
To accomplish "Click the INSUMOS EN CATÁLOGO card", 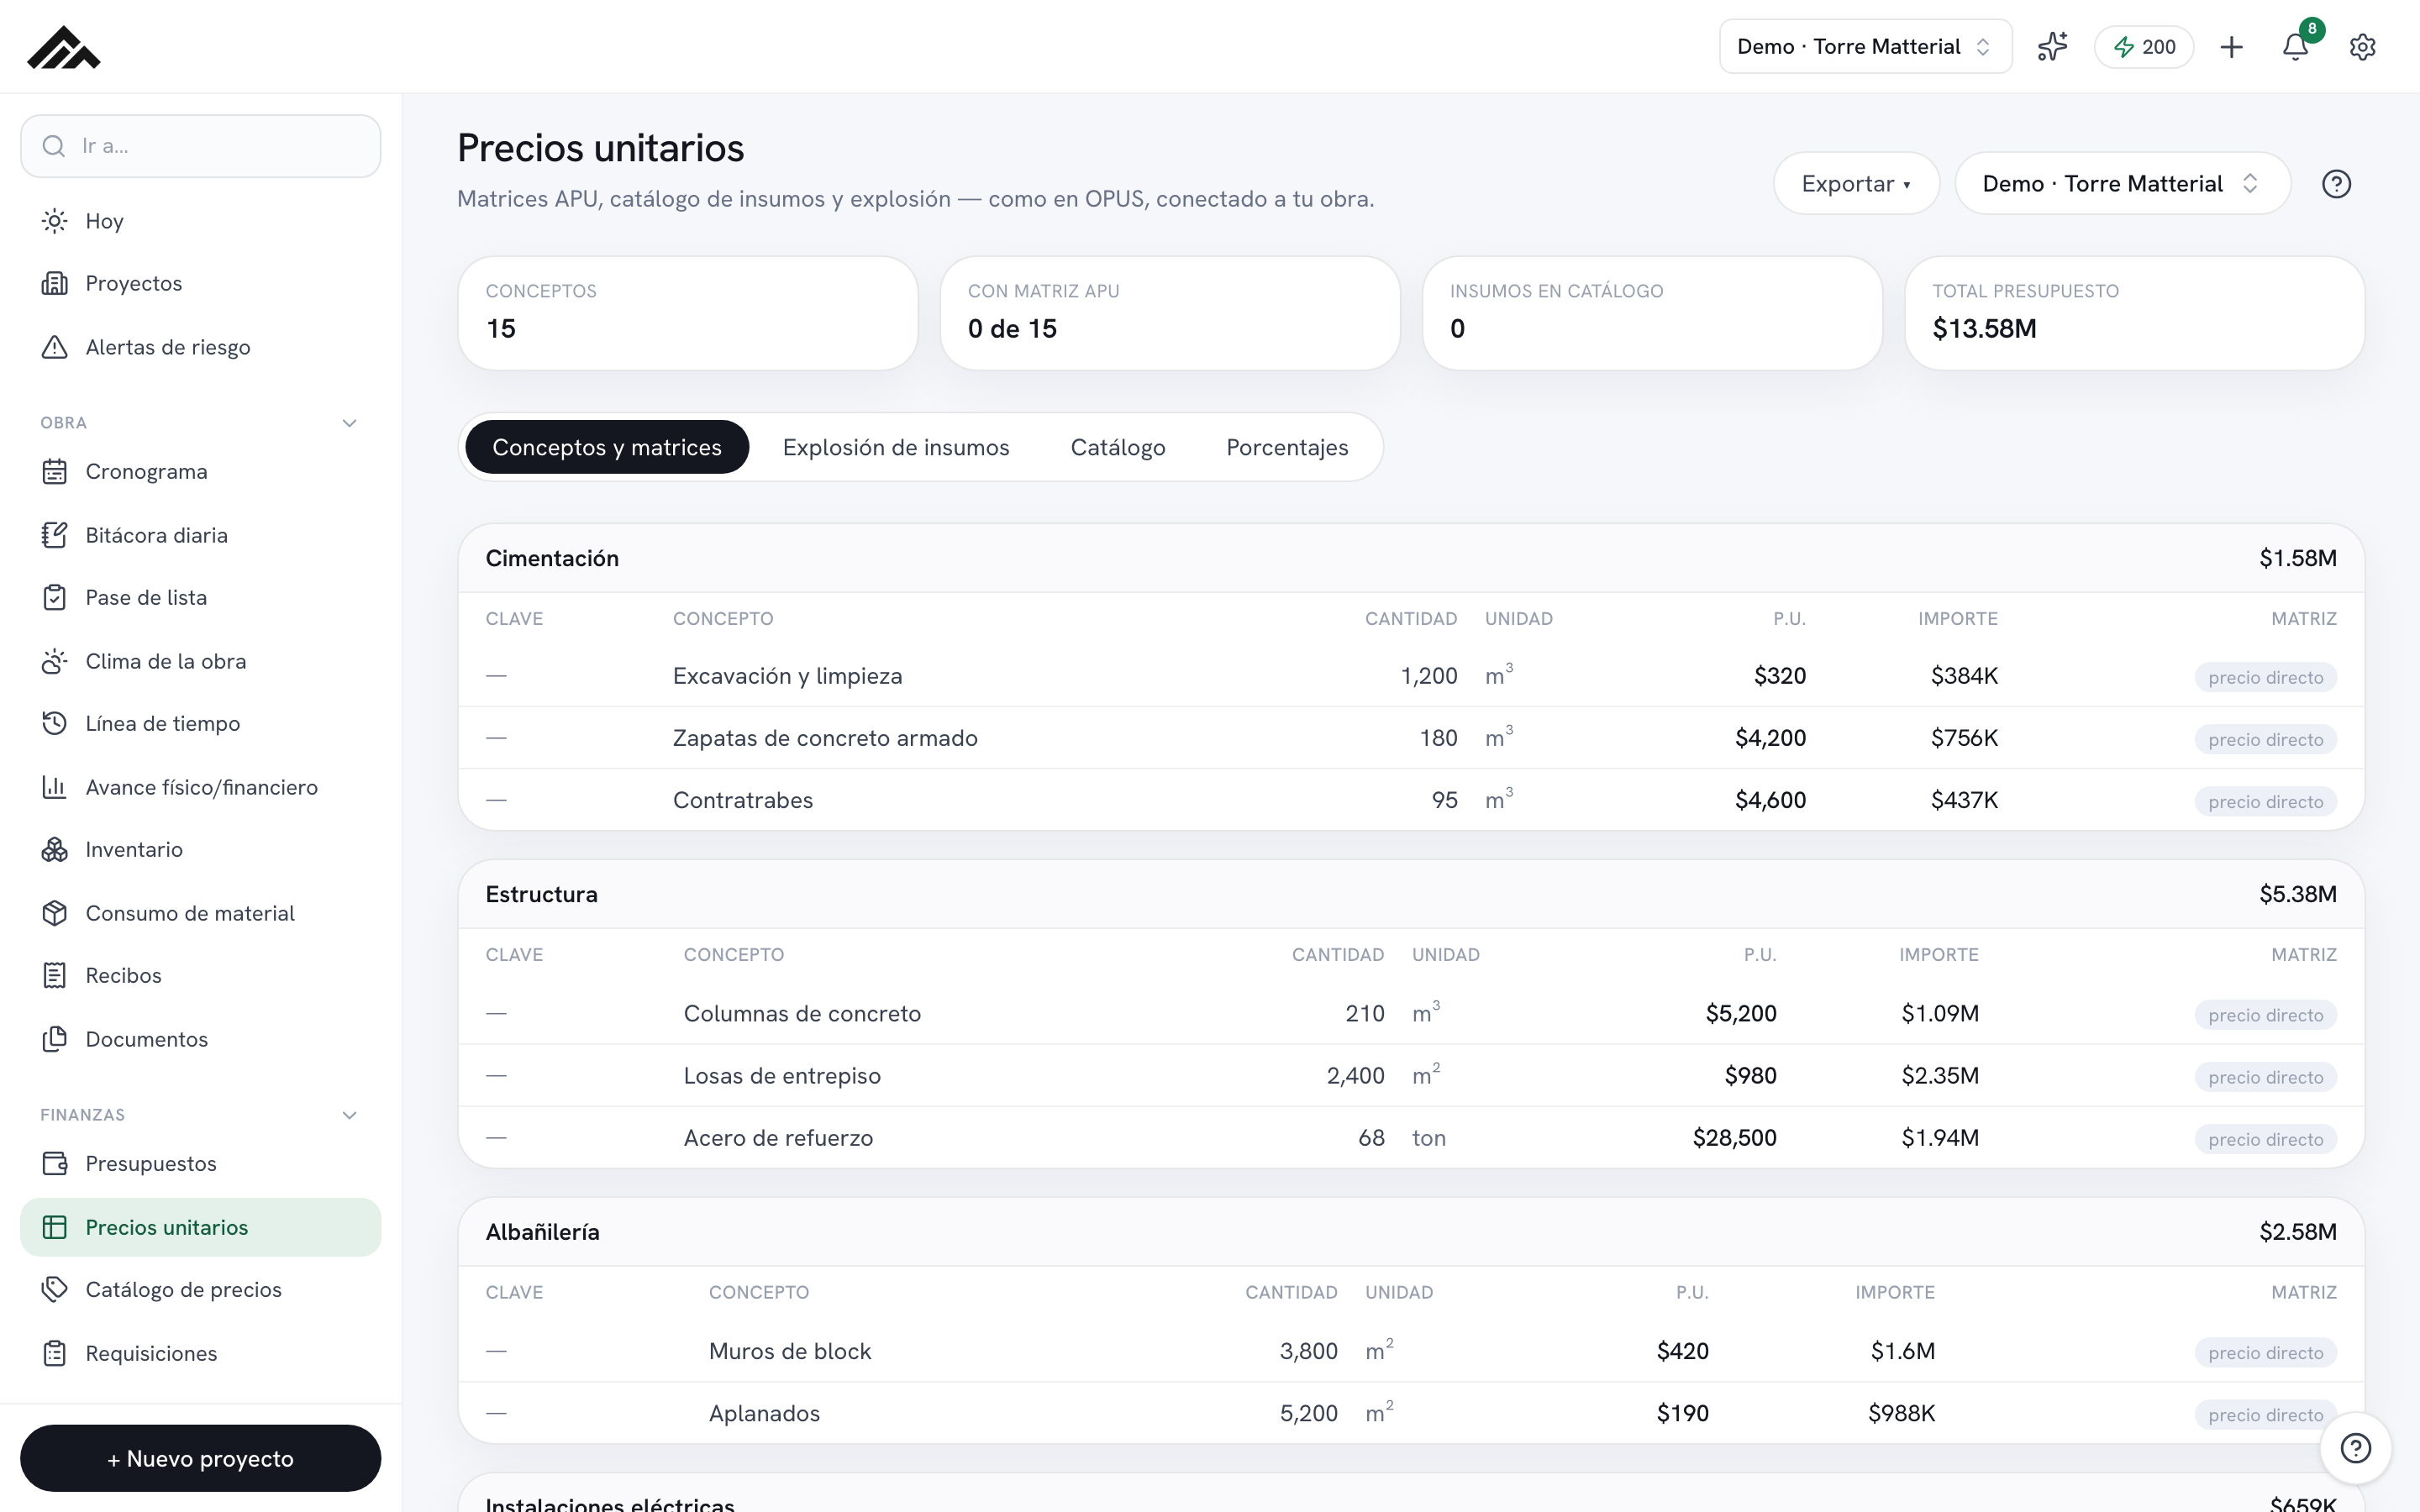I will pos(1652,313).
